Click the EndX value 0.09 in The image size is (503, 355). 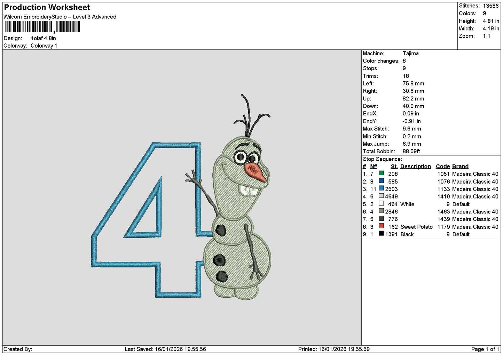point(411,114)
